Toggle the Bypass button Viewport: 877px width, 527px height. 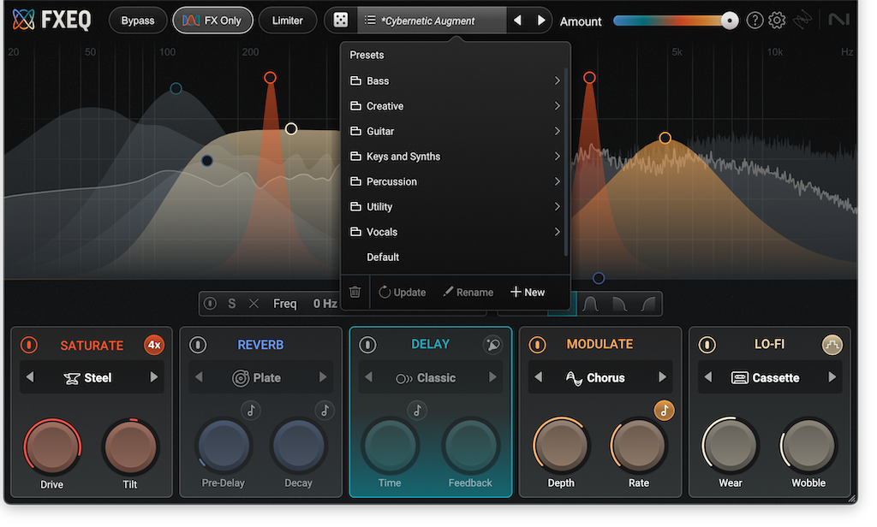tap(138, 21)
